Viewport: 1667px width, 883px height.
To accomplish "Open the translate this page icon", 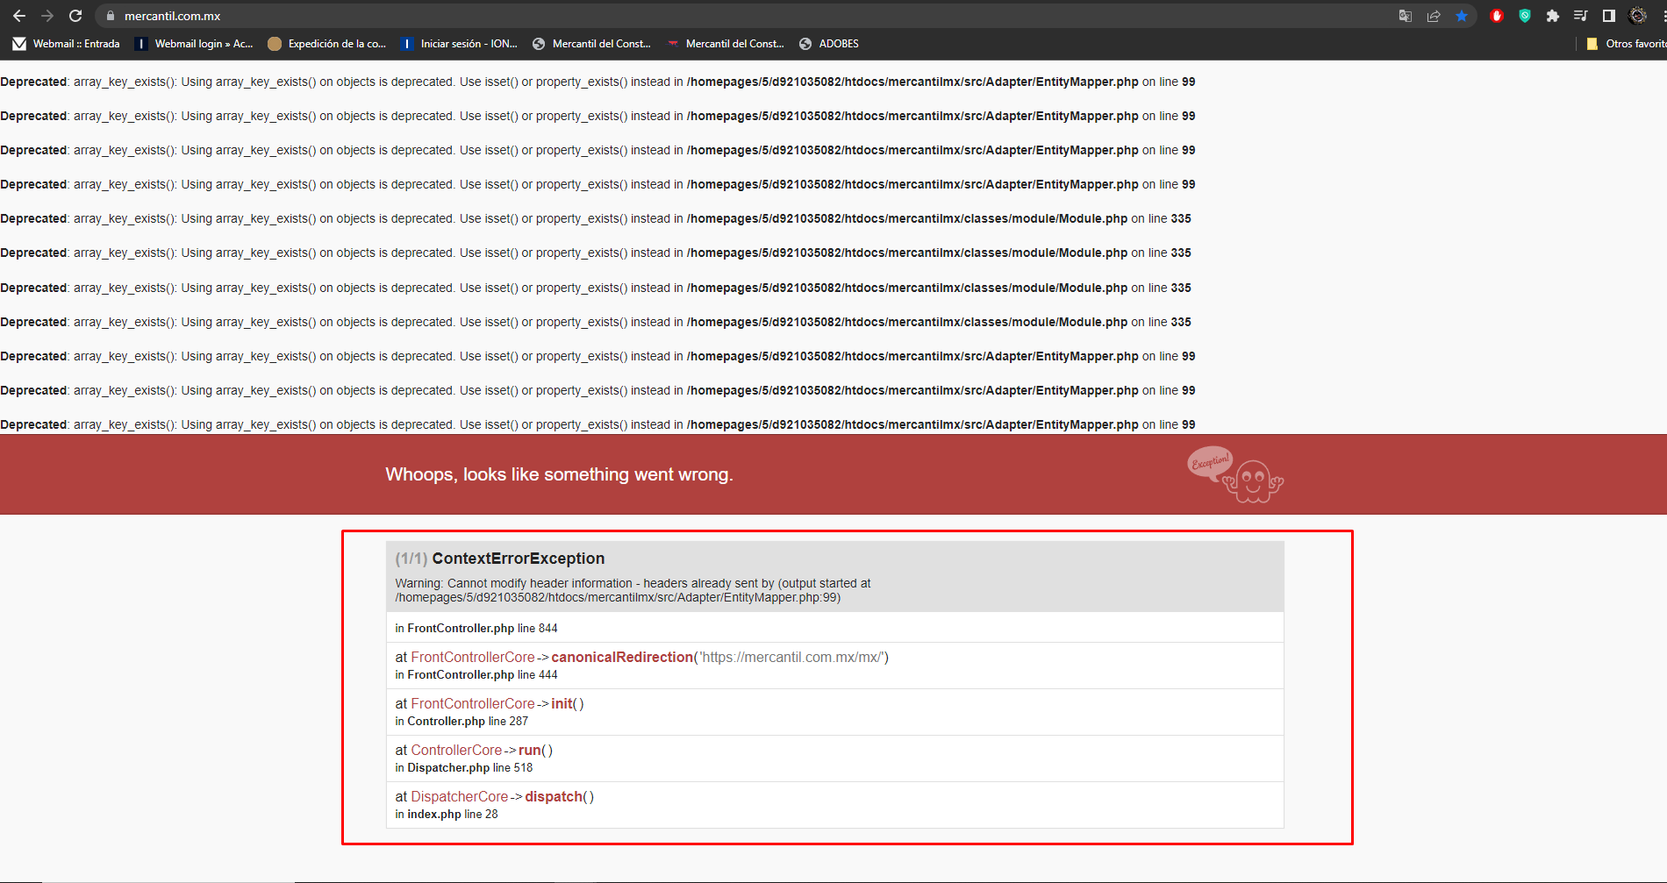I will 1406,16.
